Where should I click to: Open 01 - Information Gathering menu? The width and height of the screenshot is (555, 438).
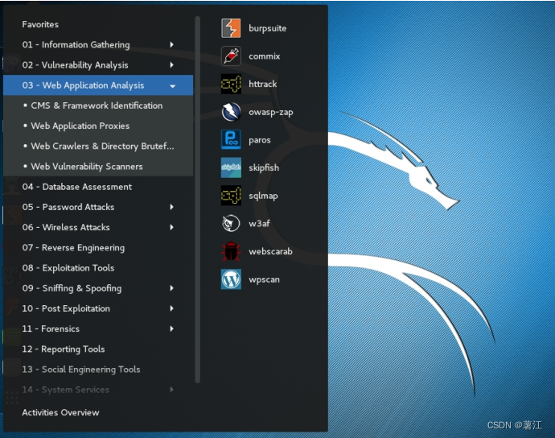point(98,44)
